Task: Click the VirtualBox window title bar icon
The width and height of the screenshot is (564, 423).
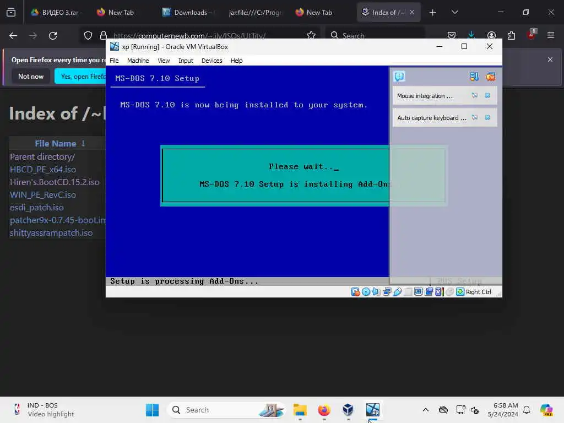Action: click(x=115, y=46)
